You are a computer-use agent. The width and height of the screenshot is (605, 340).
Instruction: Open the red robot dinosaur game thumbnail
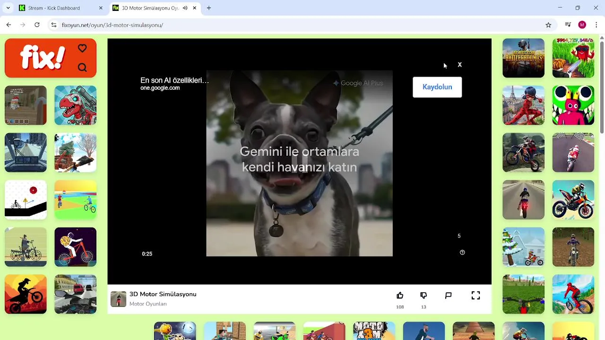point(76,105)
